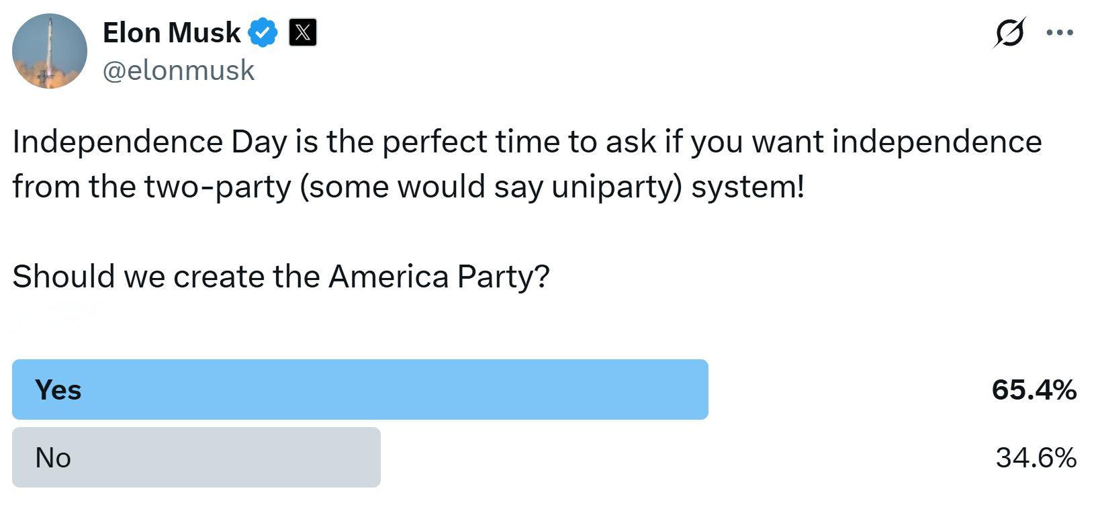Open Elon Musk's rocket profile picture

click(50, 51)
